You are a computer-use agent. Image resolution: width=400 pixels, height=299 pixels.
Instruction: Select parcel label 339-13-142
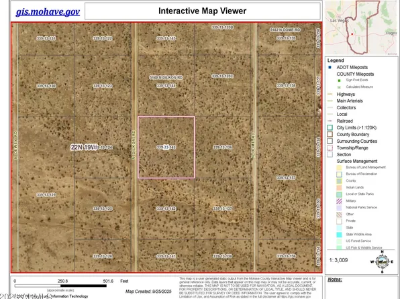(x=166, y=208)
